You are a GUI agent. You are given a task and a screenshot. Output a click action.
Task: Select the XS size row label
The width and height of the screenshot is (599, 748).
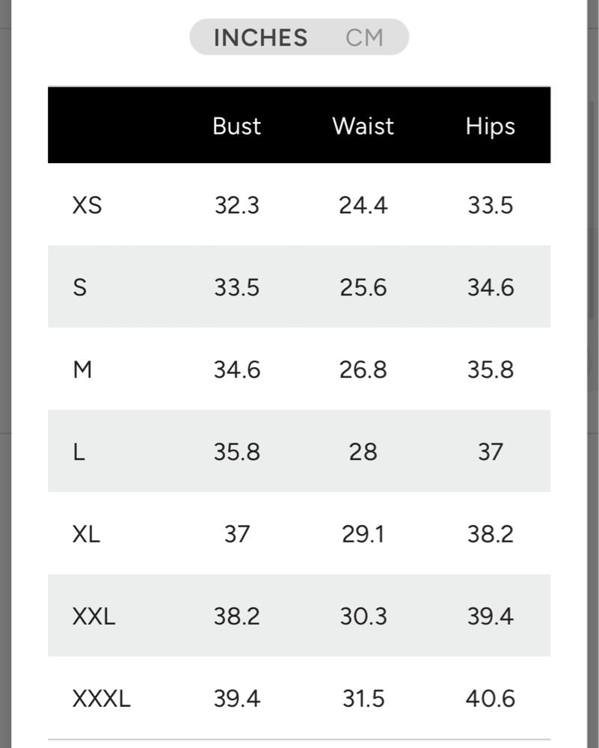(x=87, y=206)
